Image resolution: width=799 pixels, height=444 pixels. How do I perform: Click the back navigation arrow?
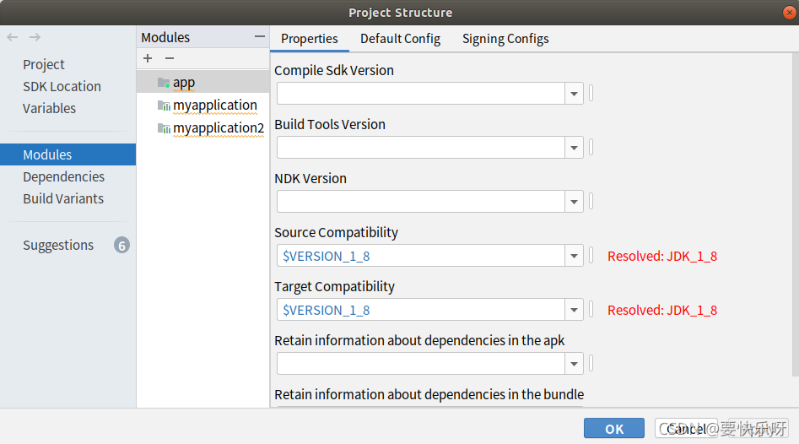click(x=12, y=37)
